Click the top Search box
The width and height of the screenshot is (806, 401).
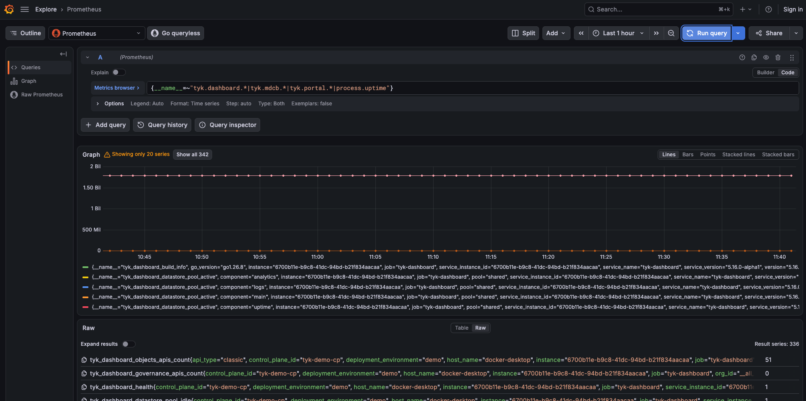tap(658, 9)
